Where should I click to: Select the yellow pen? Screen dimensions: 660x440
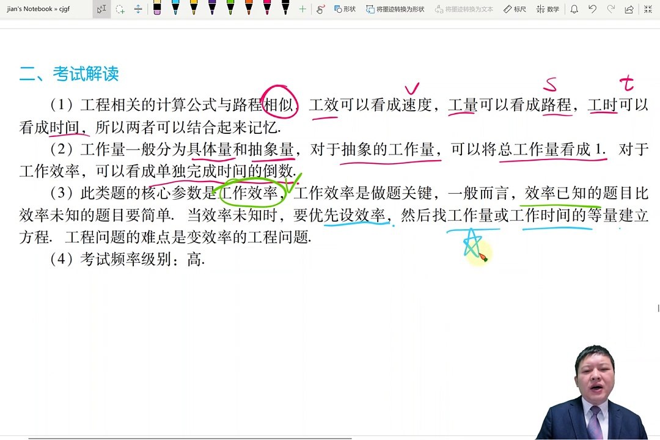tap(194, 8)
